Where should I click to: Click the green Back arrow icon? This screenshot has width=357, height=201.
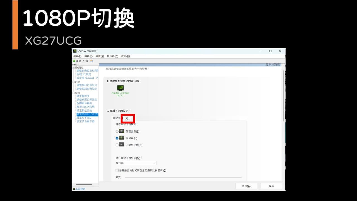tap(74, 61)
